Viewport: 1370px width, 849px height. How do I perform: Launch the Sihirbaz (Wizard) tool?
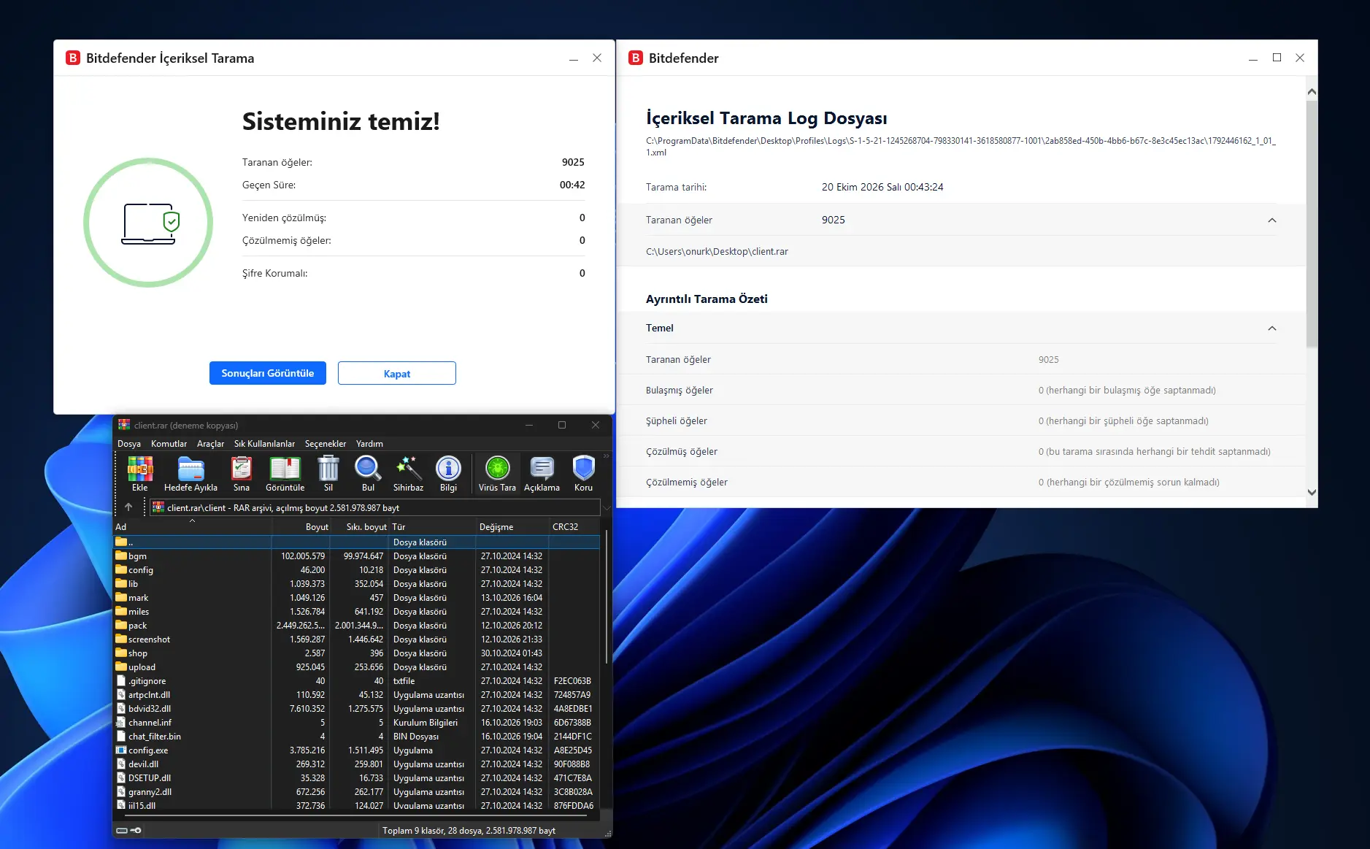(x=408, y=474)
